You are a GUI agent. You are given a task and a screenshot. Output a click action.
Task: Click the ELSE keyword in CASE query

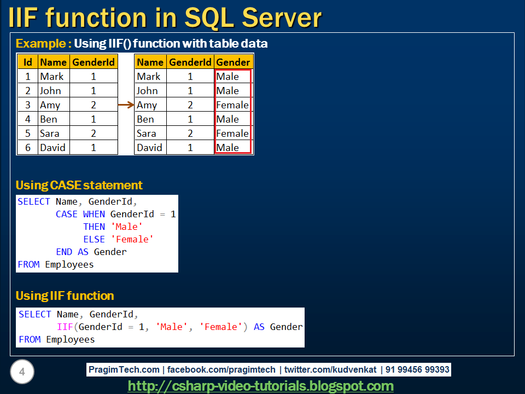(94, 239)
